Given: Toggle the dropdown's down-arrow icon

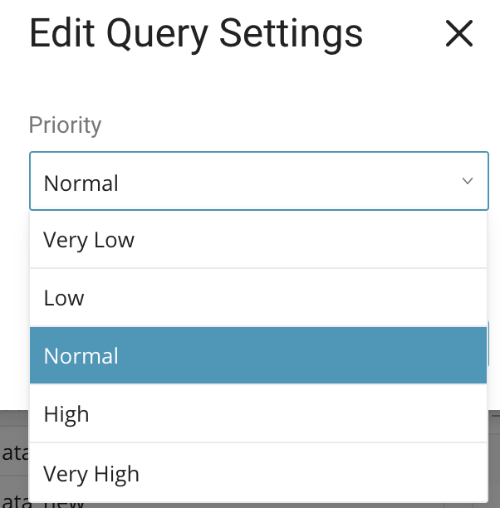Looking at the screenshot, I should coord(468,181).
